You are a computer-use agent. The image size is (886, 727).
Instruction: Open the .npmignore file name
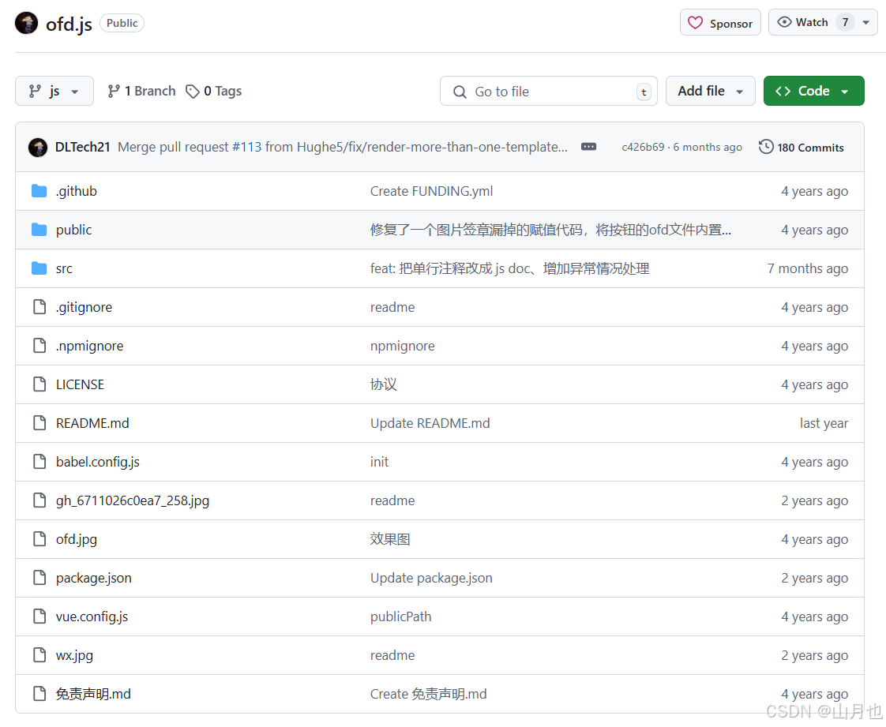click(x=89, y=347)
